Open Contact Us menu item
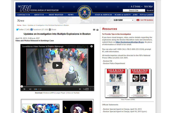The height and width of the screenshot is (113, 172). click(x=24, y=15)
